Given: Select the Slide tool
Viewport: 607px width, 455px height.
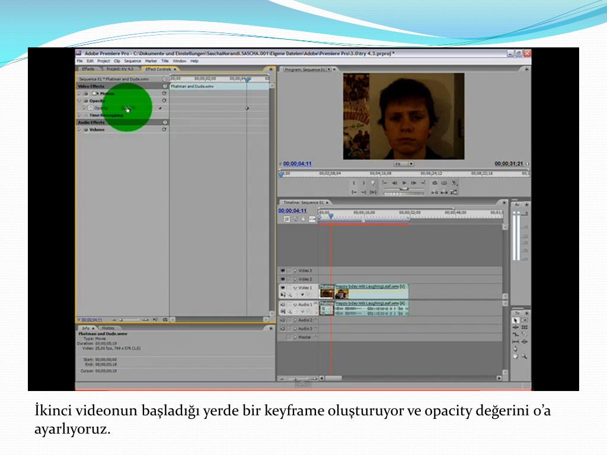Looking at the screenshot, I should point(525,342).
